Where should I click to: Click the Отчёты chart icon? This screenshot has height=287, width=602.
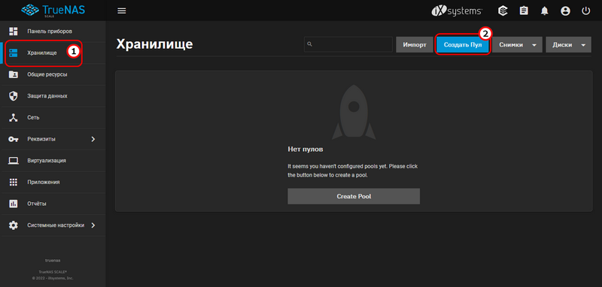14,204
